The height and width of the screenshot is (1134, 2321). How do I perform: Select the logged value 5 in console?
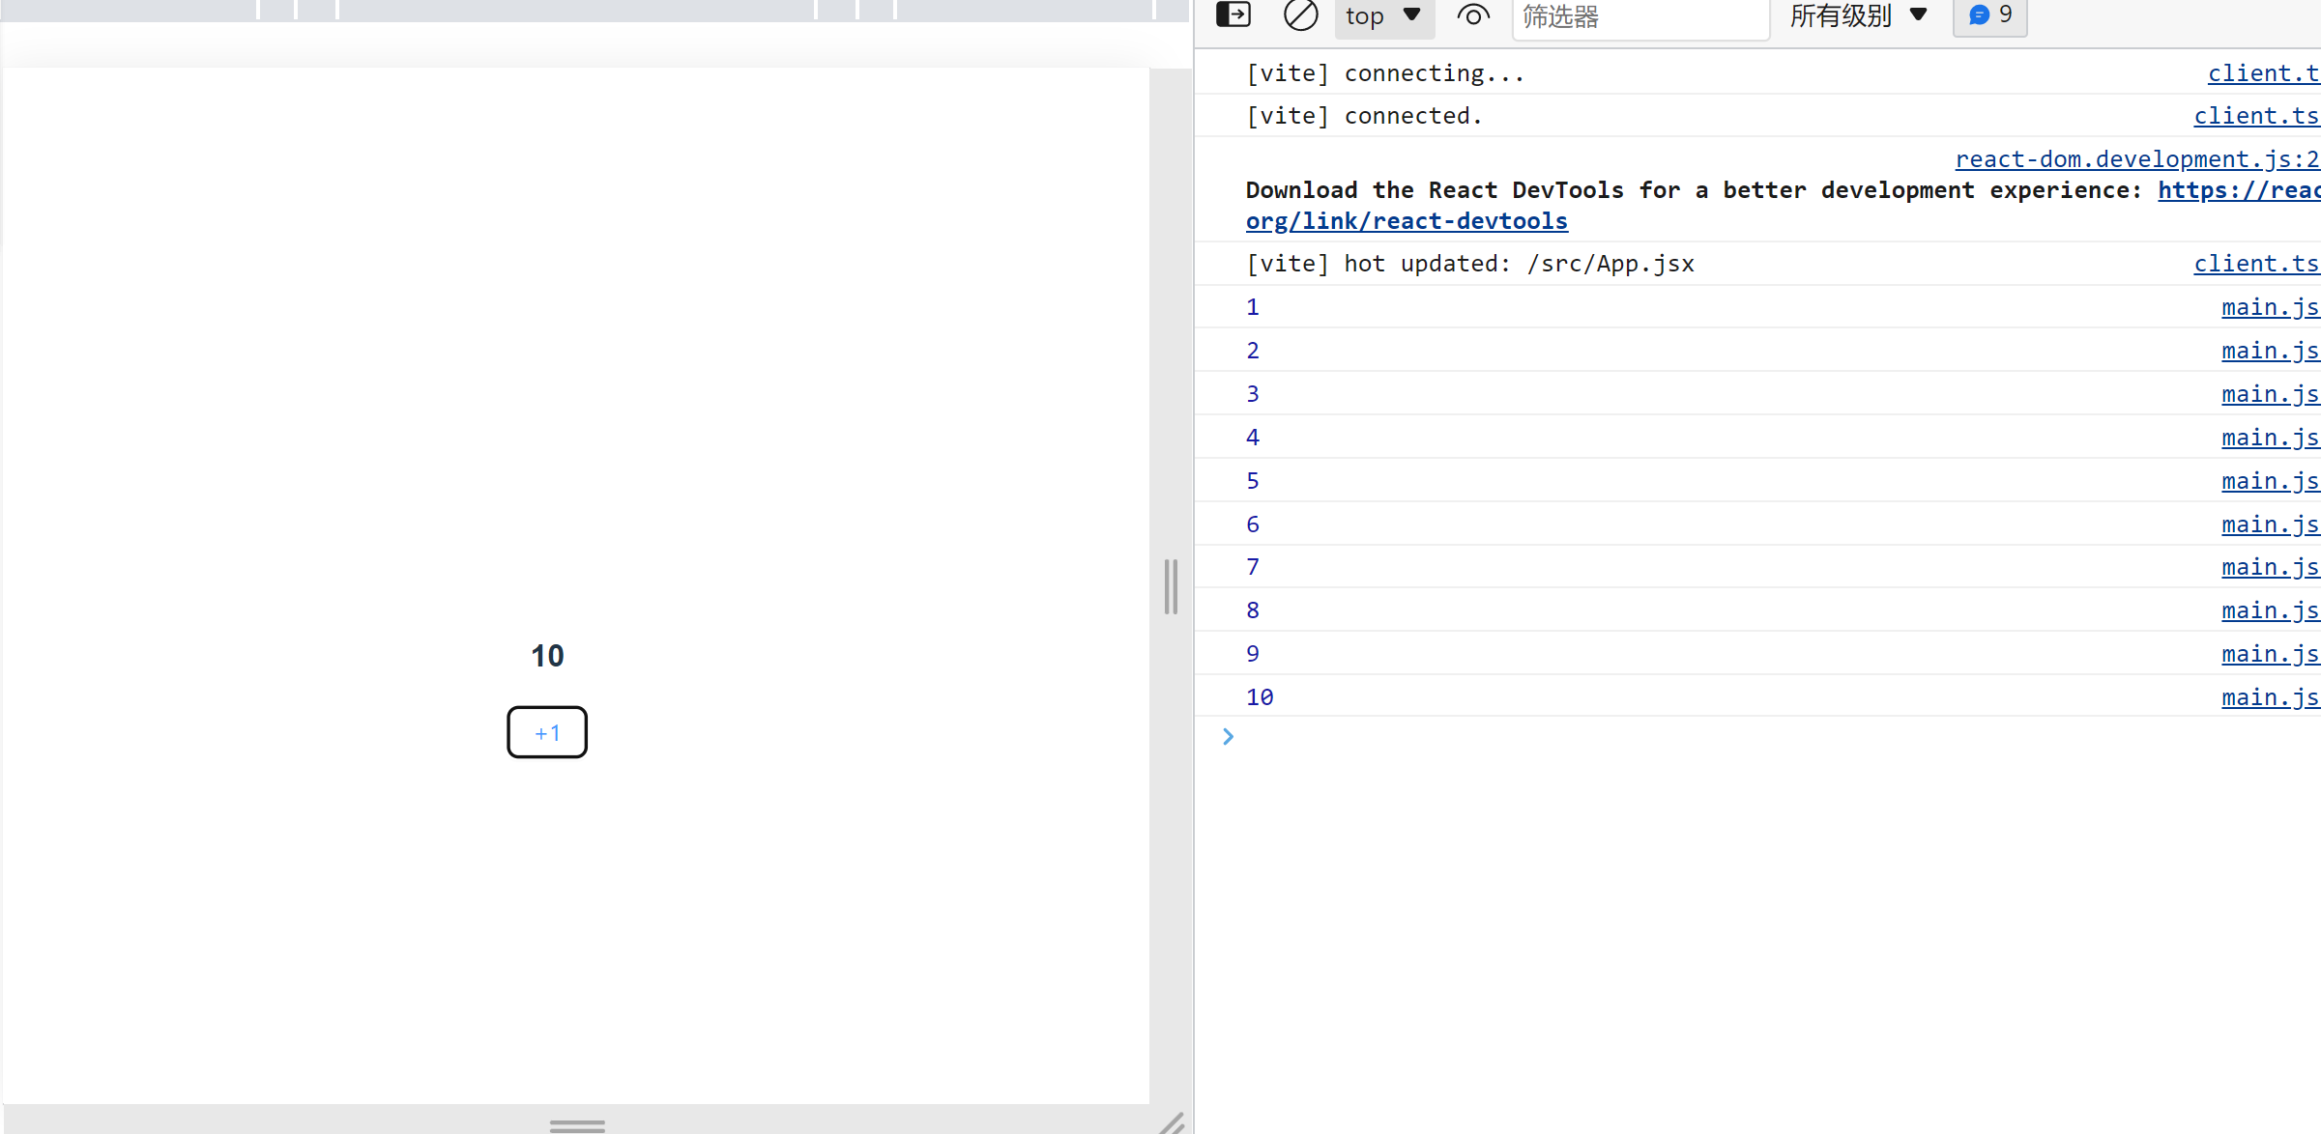tap(1253, 481)
